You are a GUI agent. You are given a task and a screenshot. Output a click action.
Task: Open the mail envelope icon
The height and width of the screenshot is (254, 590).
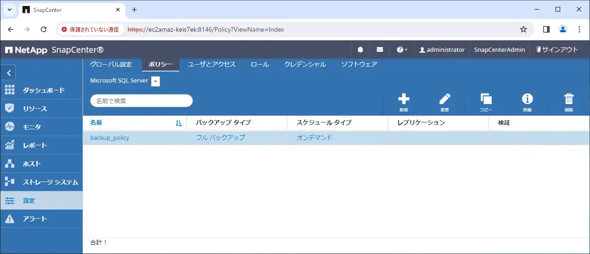pyautogui.click(x=380, y=50)
